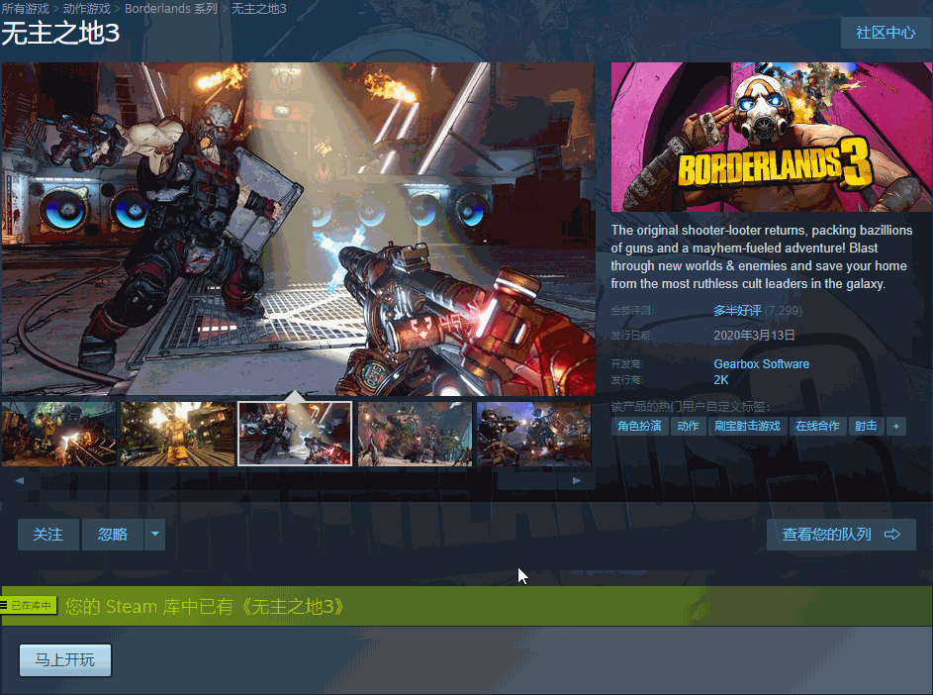Screen dimensions: 933x695
Task: Select the first screenshot thumbnail
Action: [x=59, y=434]
